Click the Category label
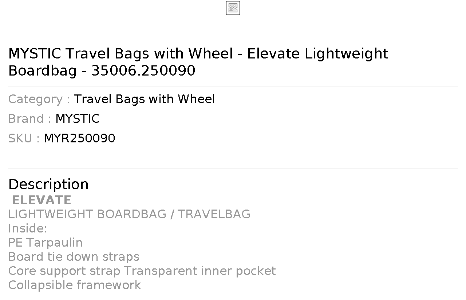 (39, 99)
